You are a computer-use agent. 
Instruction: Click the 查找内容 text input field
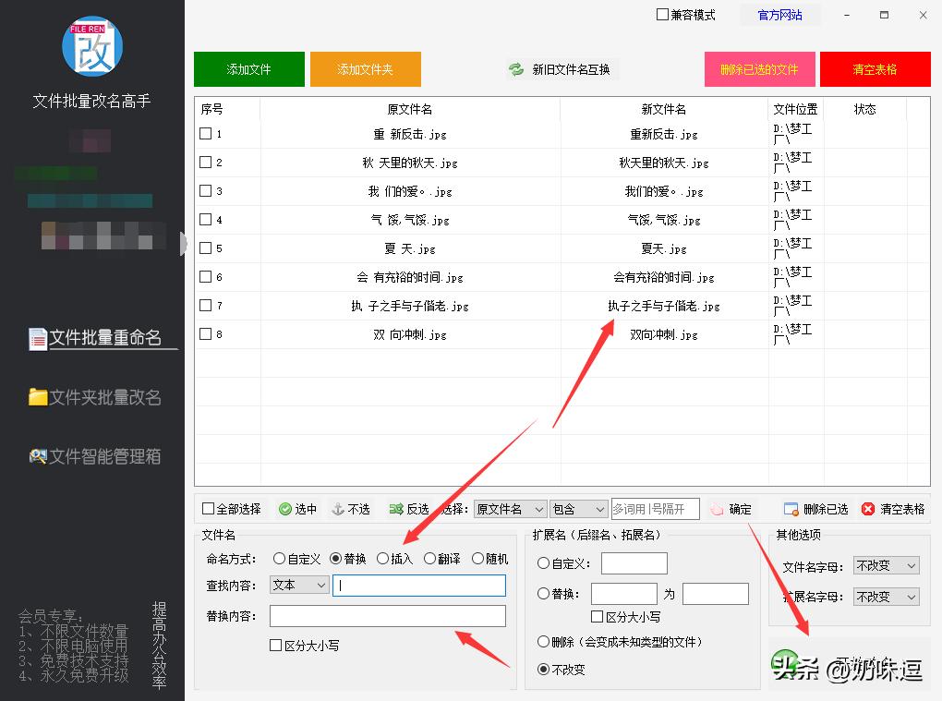click(x=418, y=585)
